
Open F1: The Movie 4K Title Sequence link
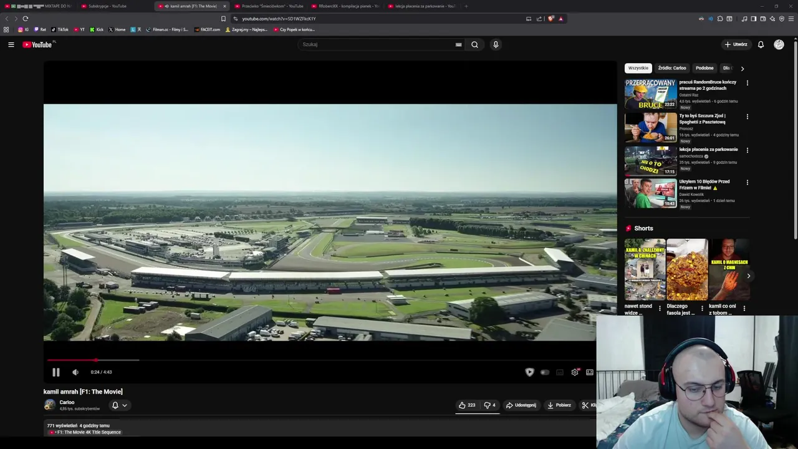(x=85, y=432)
